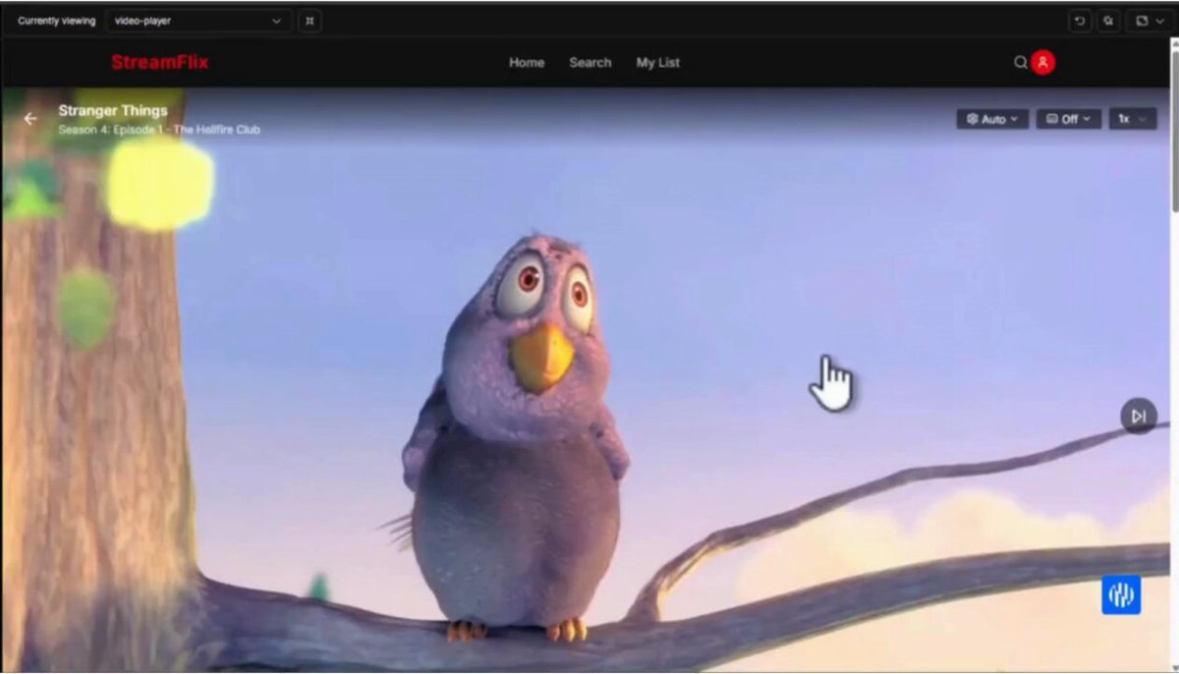1179x674 pixels.
Task: Open the device layout dropdown at the top right
Action: tap(1149, 21)
